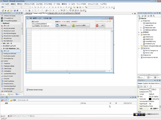Click View Code icon in Solution Explorer toolbar
Viewport: 161px width, 120px height.
click(148, 16)
